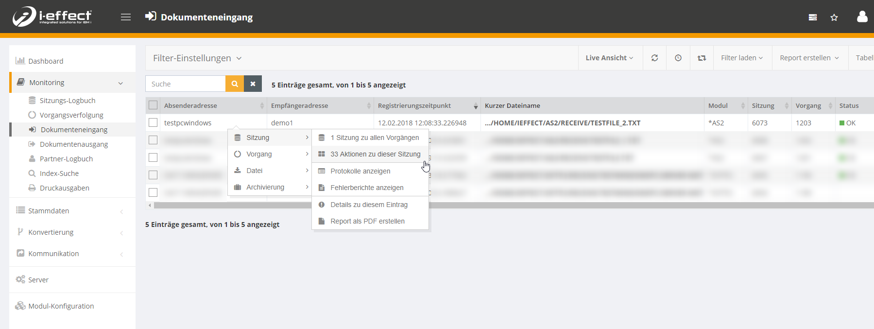Click the refresh icon in toolbar
Viewport: 874px width, 329px height.
[655, 58]
